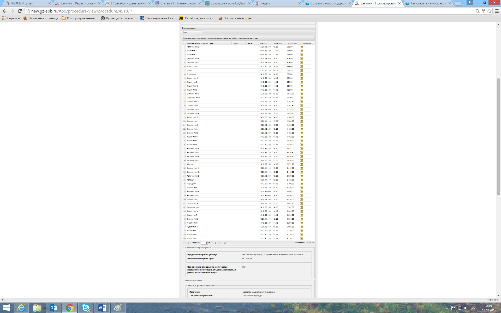The height and width of the screenshot is (313, 501).
Task: Refresh the positions table
Action: click(x=225, y=243)
